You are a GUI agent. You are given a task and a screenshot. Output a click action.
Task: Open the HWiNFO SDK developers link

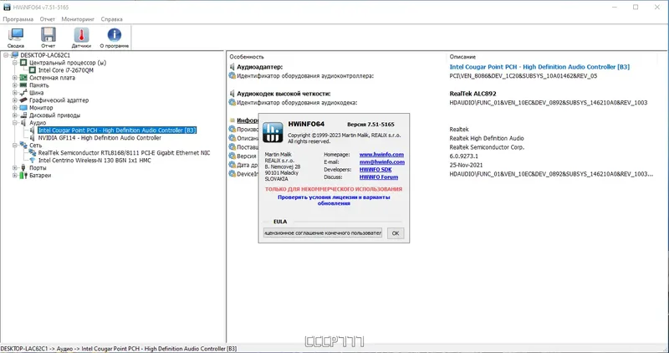[375, 170]
